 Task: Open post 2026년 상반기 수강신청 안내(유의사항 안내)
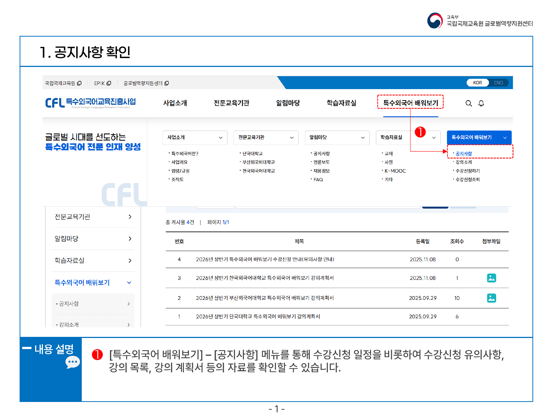coord(265,260)
